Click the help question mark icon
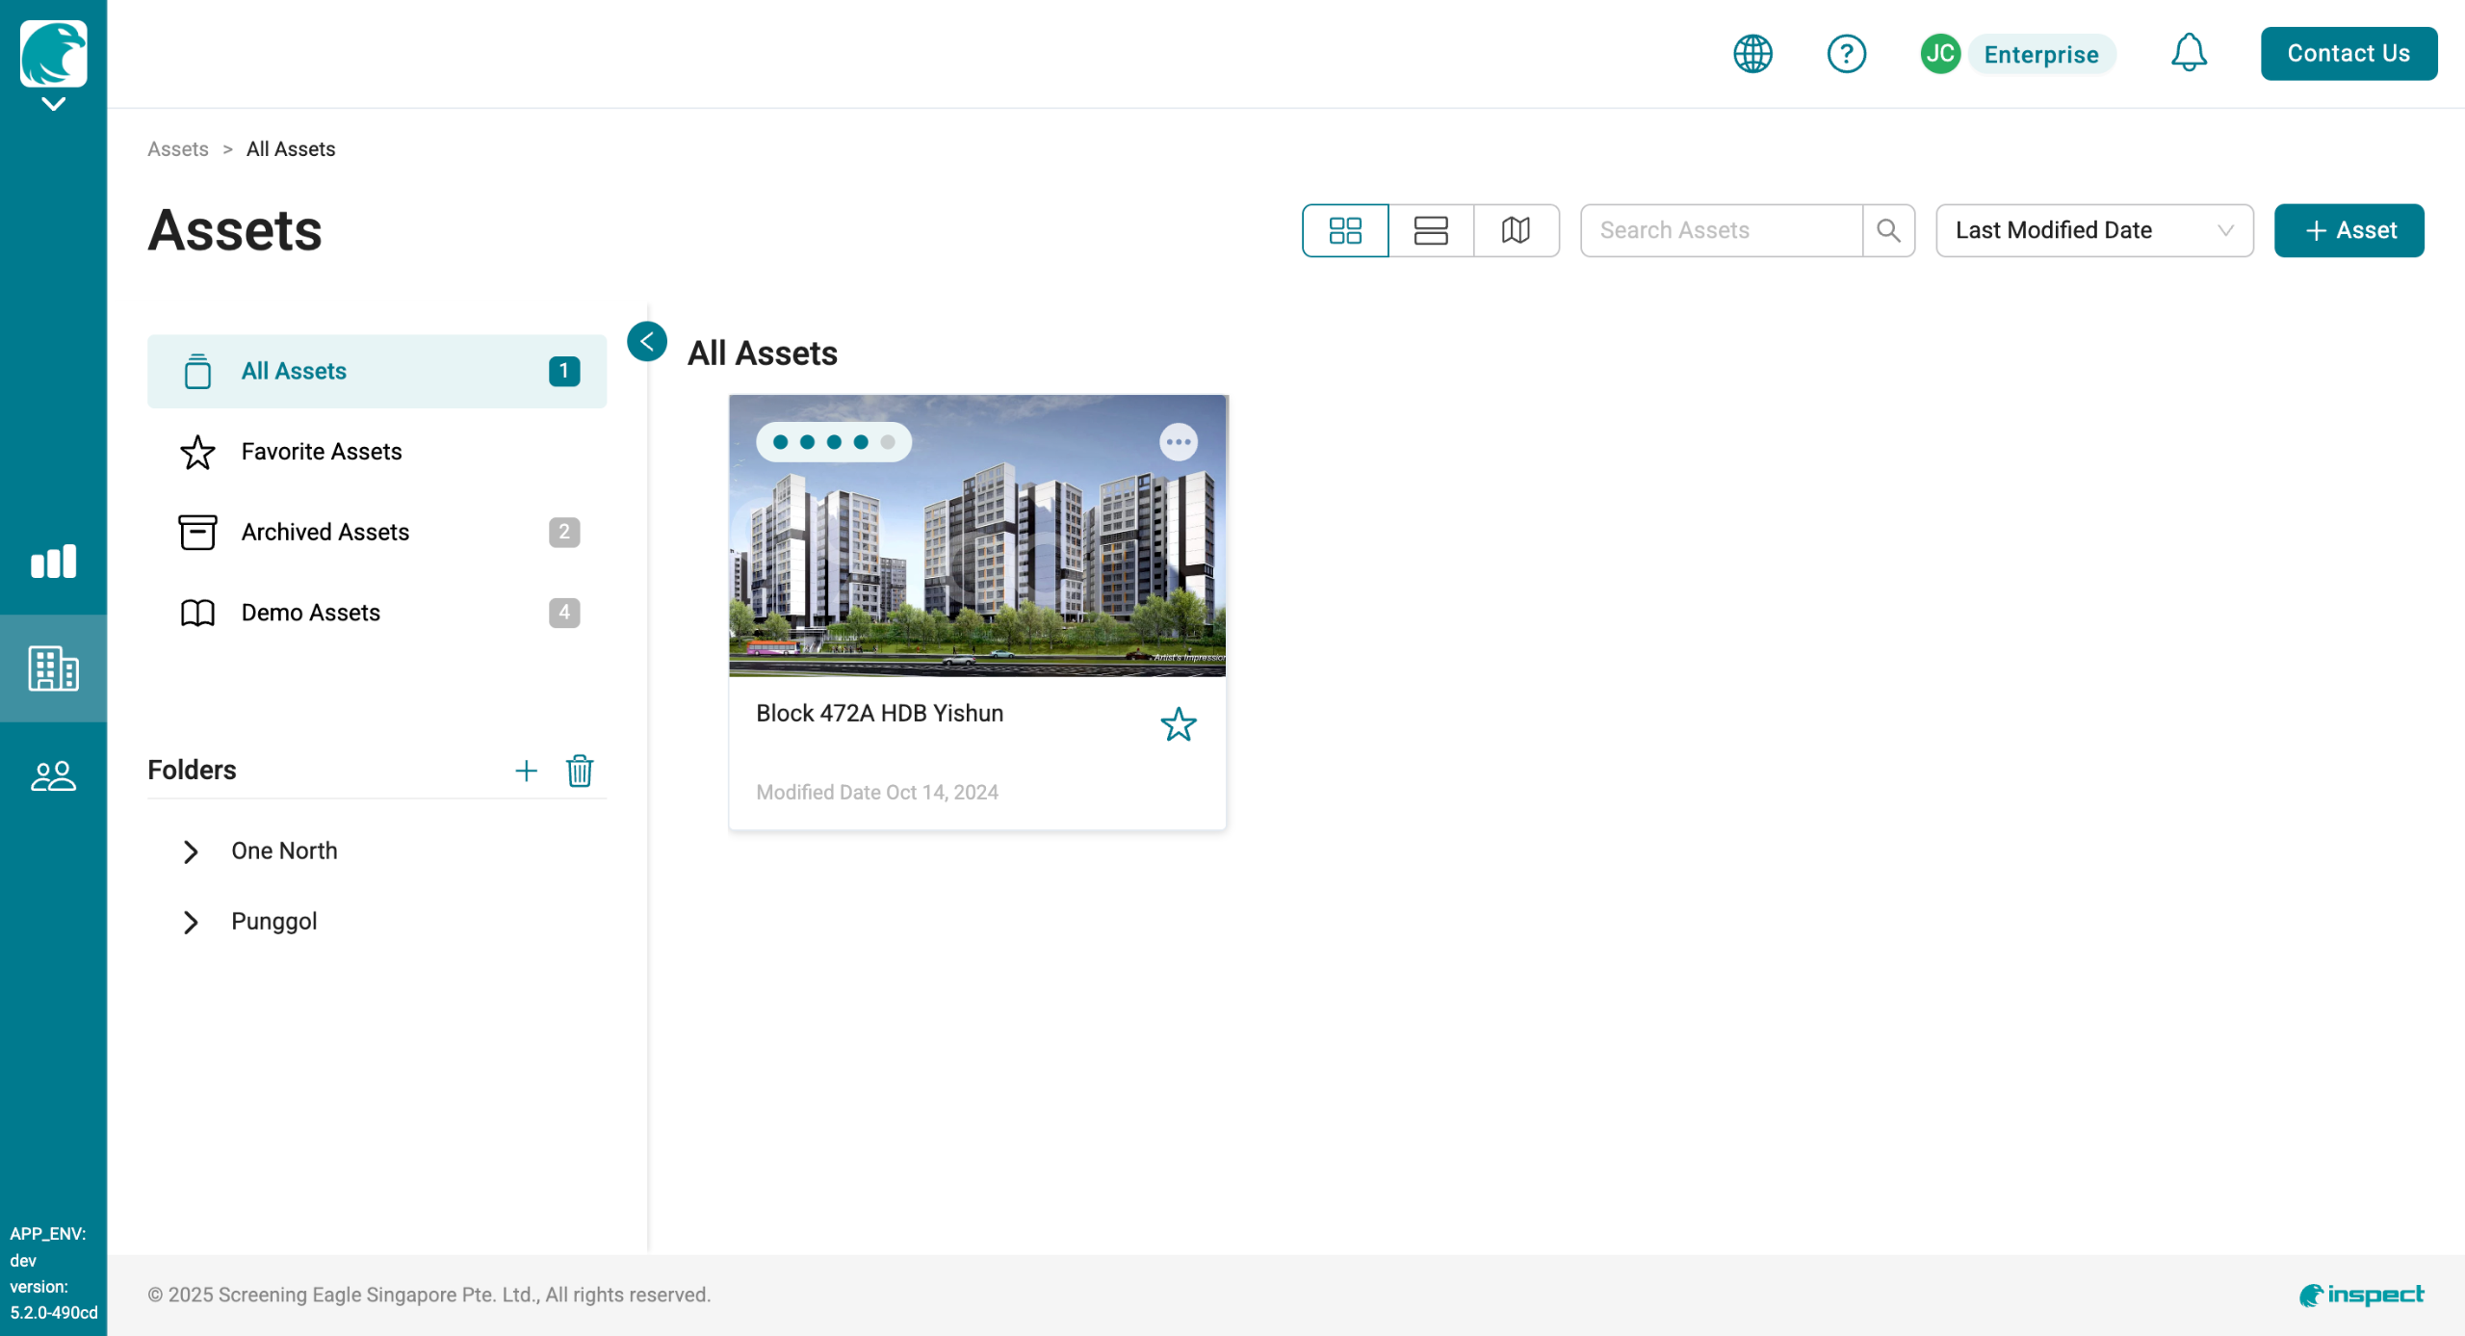The image size is (2465, 1336). point(1846,54)
